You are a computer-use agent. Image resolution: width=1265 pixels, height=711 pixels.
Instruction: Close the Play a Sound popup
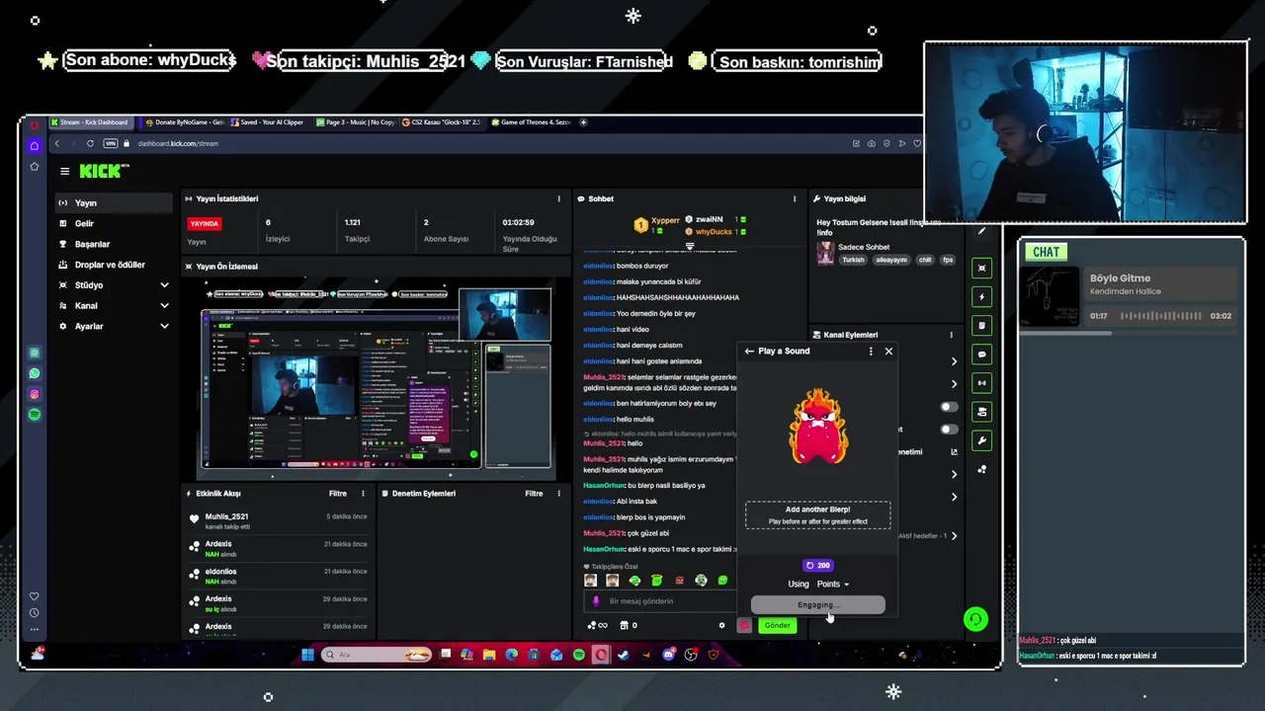pyautogui.click(x=888, y=351)
